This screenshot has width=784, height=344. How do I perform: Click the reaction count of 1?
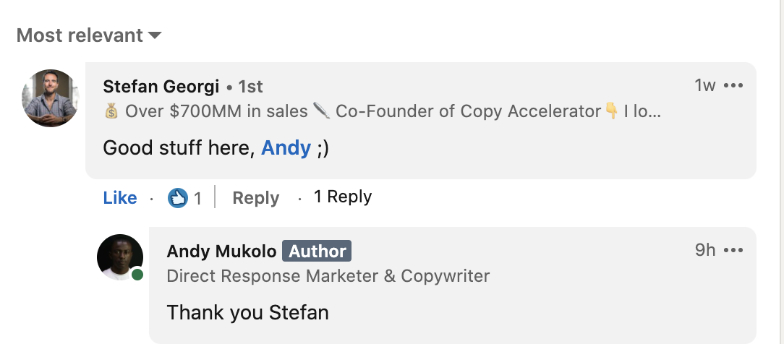click(197, 199)
